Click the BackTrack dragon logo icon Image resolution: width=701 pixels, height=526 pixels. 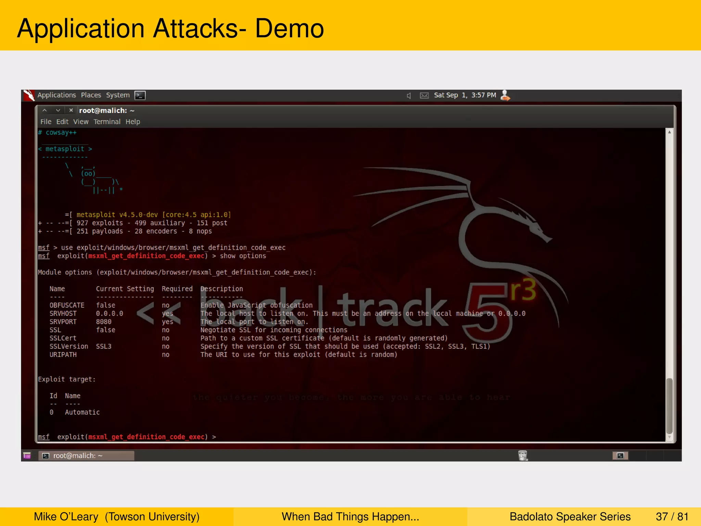[x=29, y=96]
